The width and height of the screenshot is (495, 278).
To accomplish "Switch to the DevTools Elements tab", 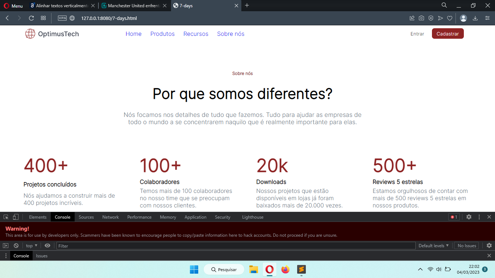I will (38, 217).
